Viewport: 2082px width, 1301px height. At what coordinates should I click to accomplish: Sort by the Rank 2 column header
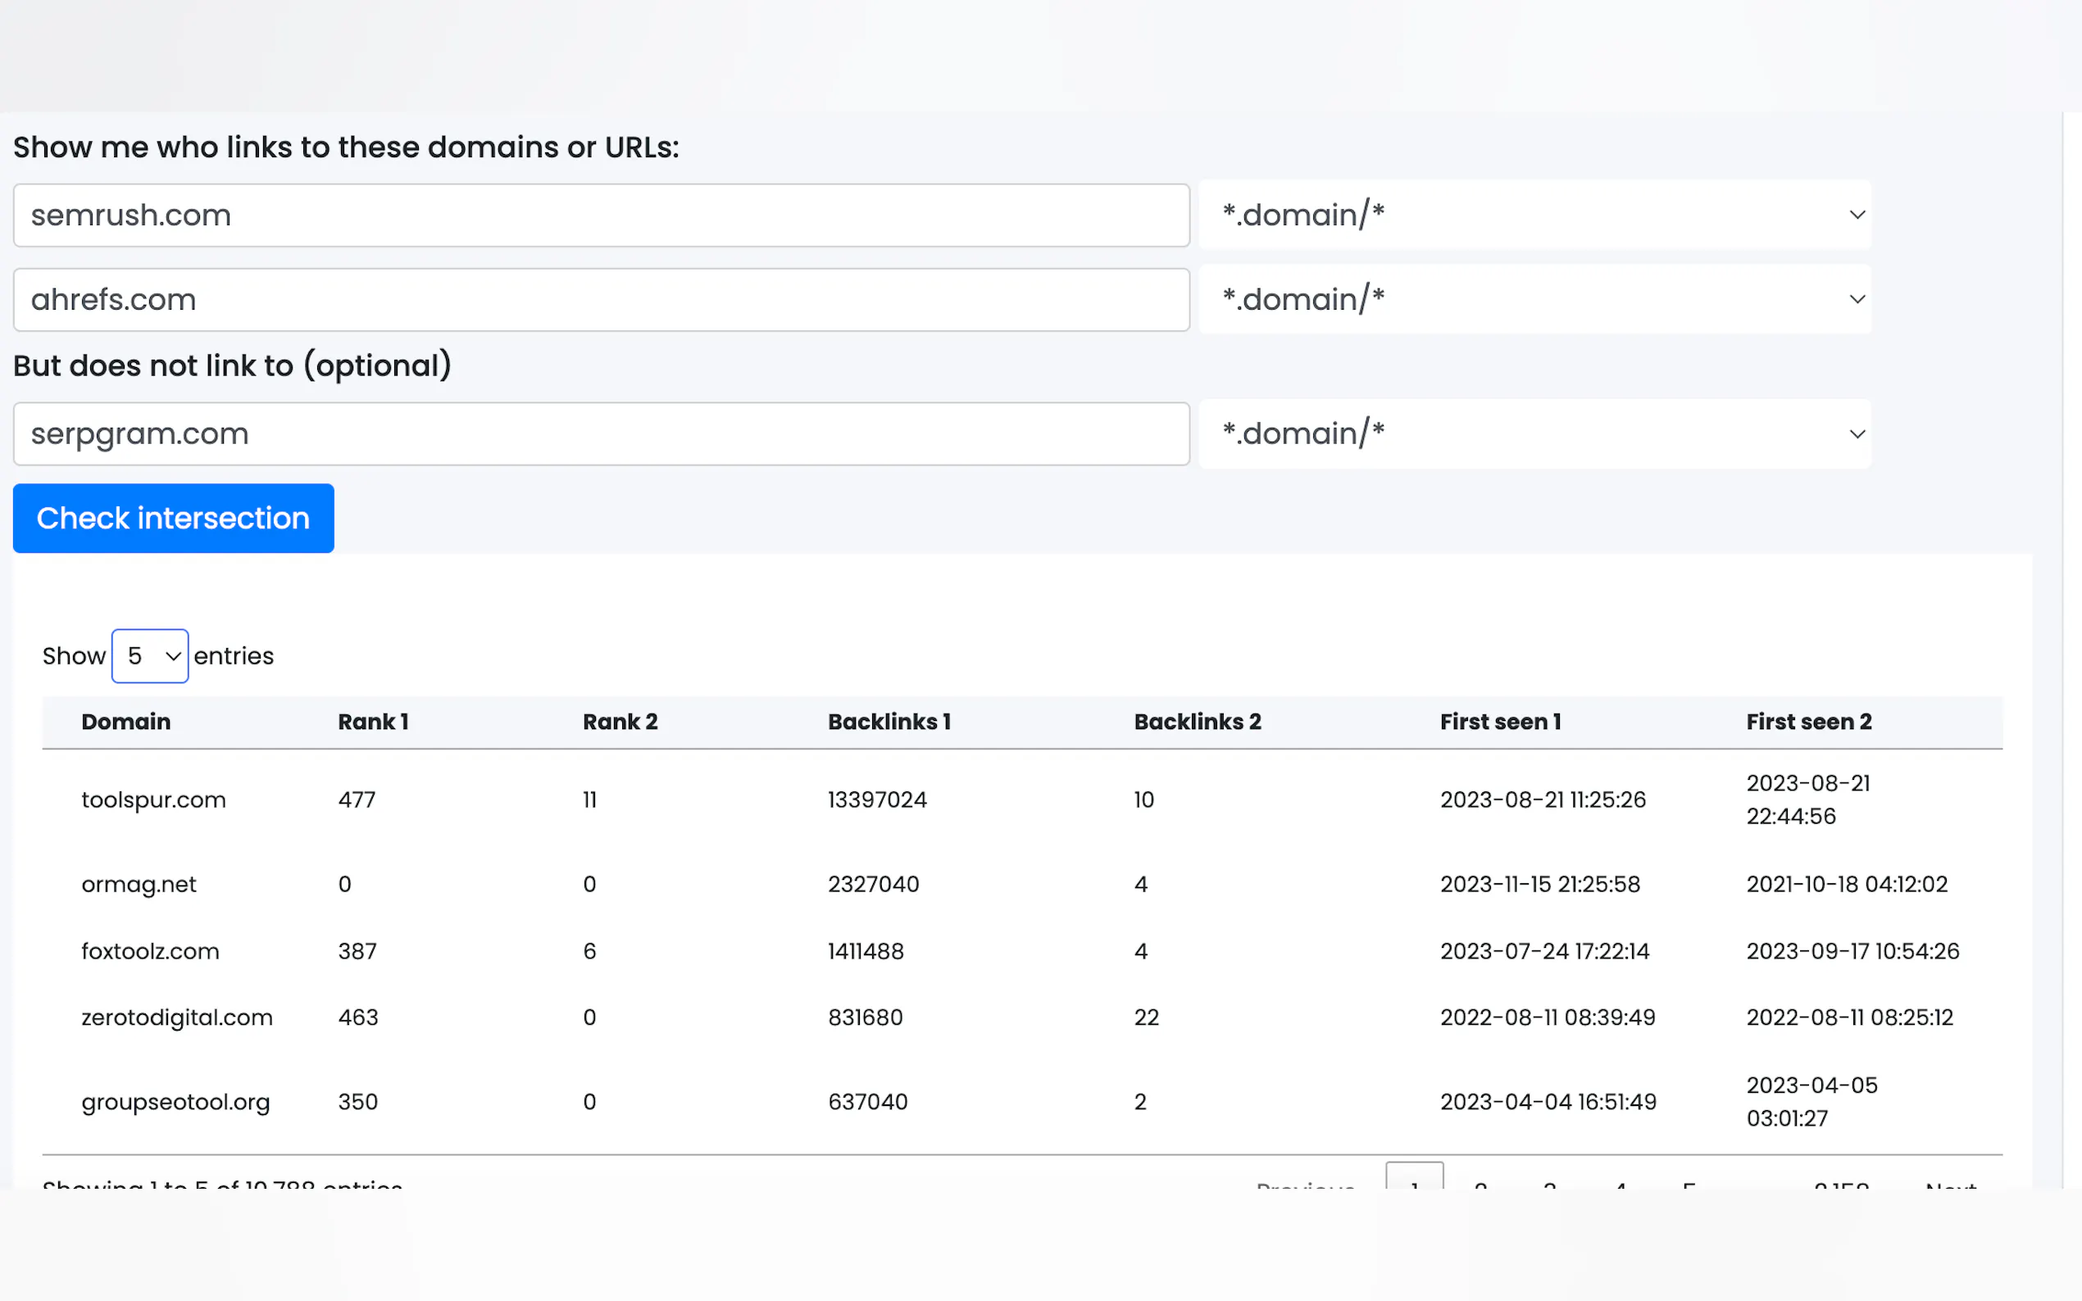(x=620, y=722)
